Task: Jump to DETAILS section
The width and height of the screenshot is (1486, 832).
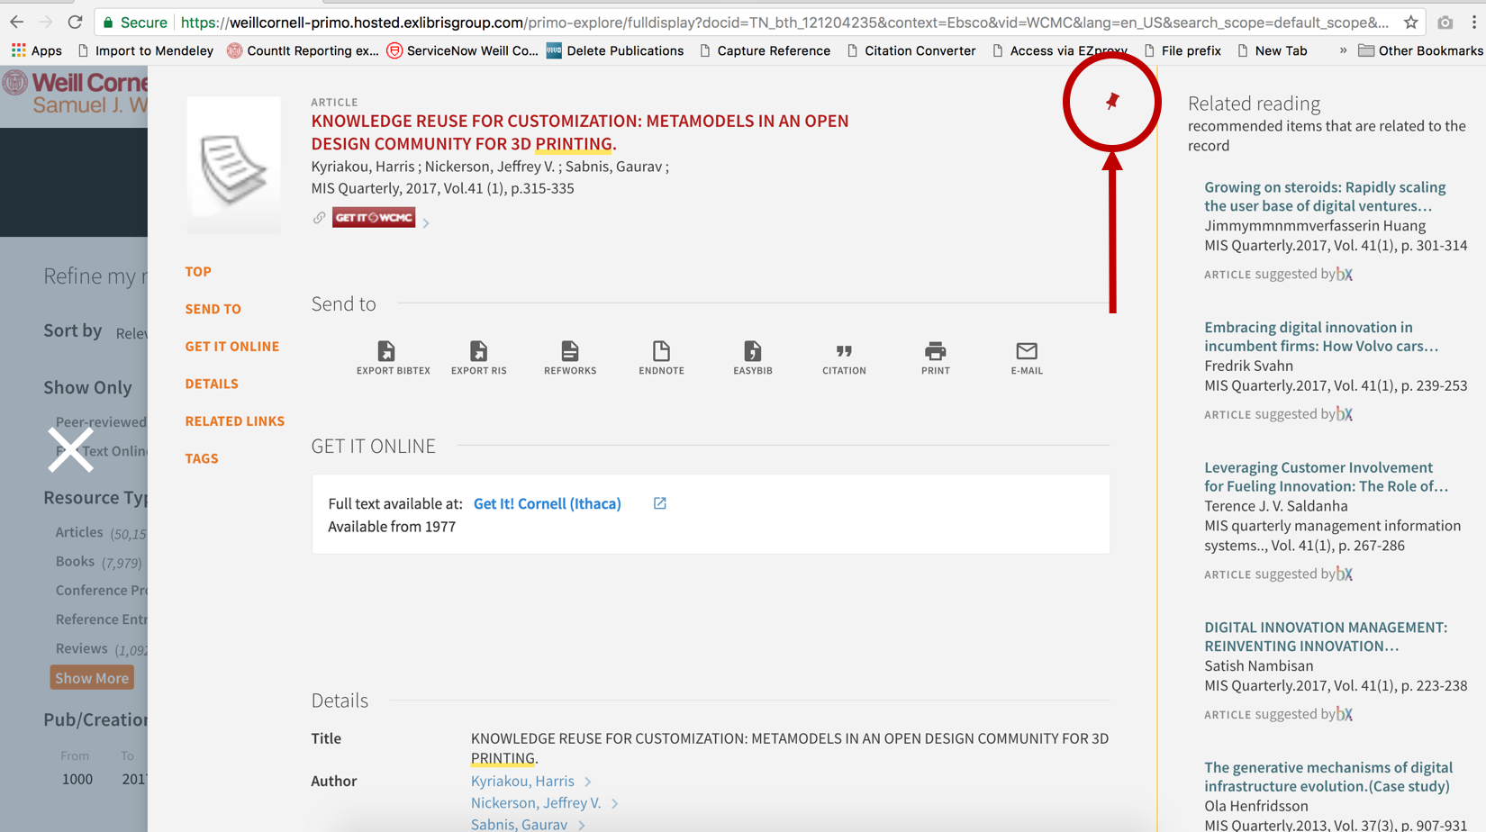Action: pyautogui.click(x=212, y=384)
